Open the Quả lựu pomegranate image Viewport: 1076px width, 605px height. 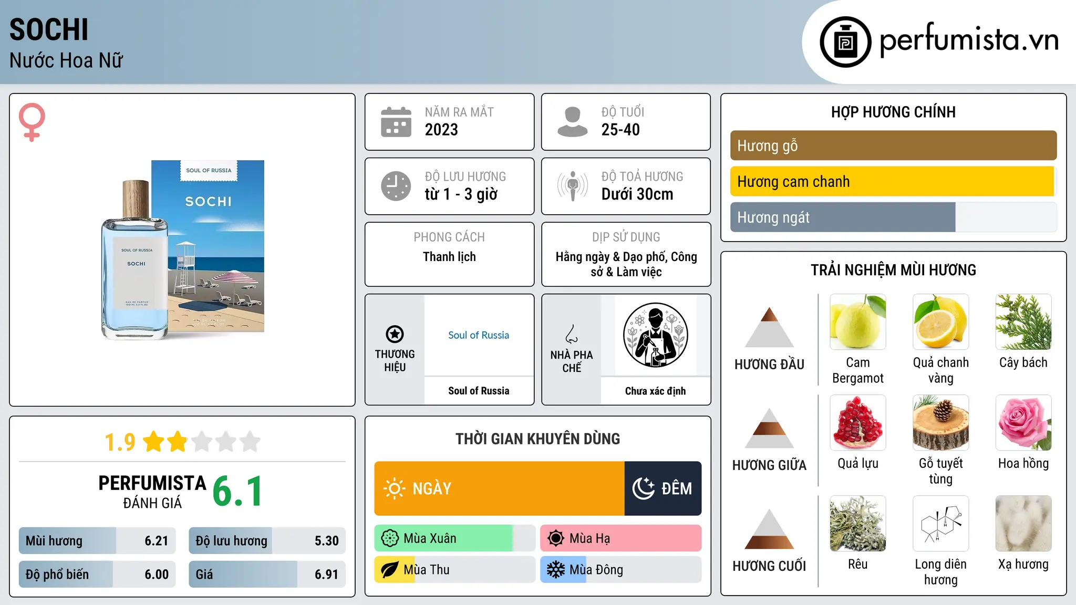tap(858, 423)
